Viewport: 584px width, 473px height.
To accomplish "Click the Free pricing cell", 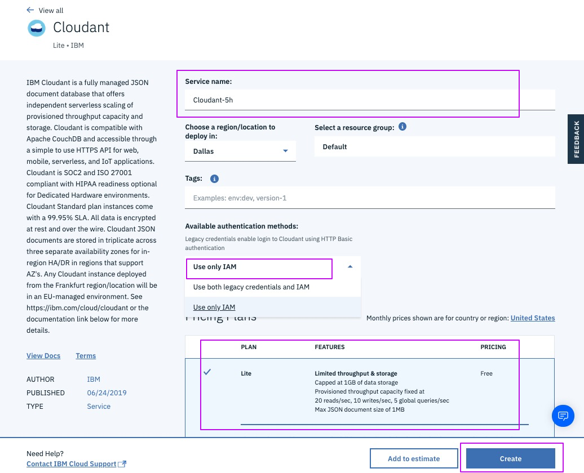I will tap(486, 373).
